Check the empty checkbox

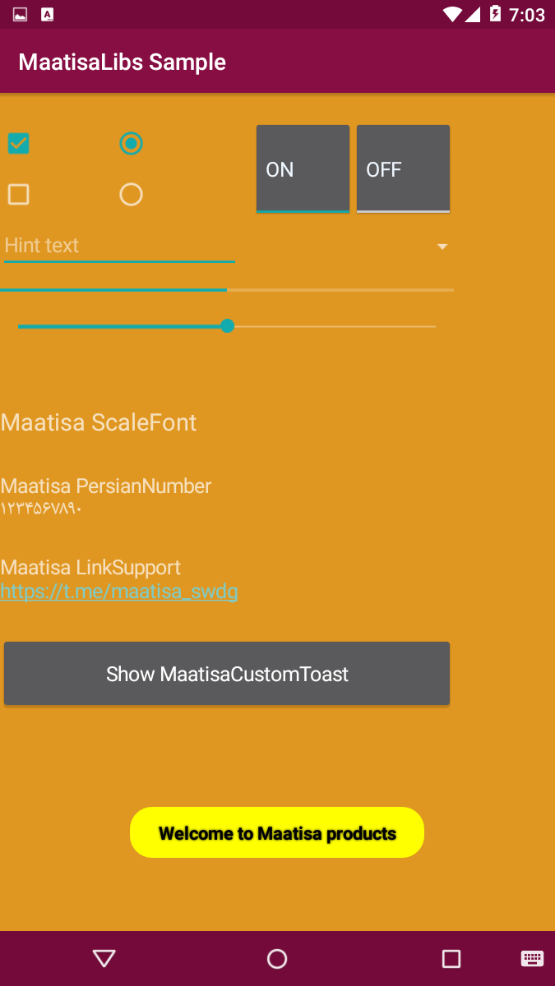(x=18, y=194)
